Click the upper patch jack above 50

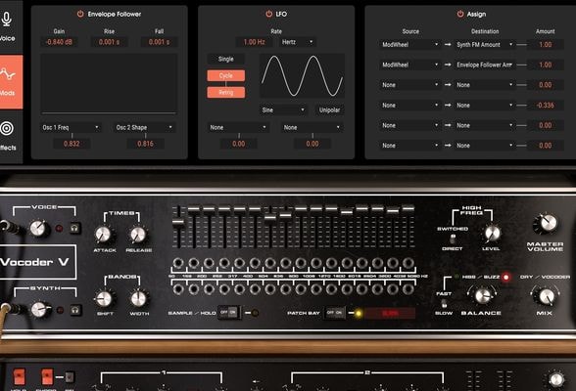point(178,263)
